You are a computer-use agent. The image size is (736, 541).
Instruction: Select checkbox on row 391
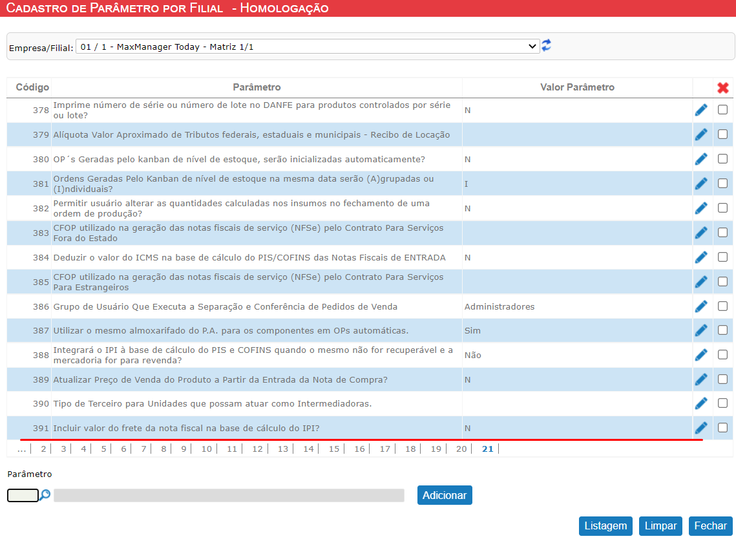[x=723, y=427]
